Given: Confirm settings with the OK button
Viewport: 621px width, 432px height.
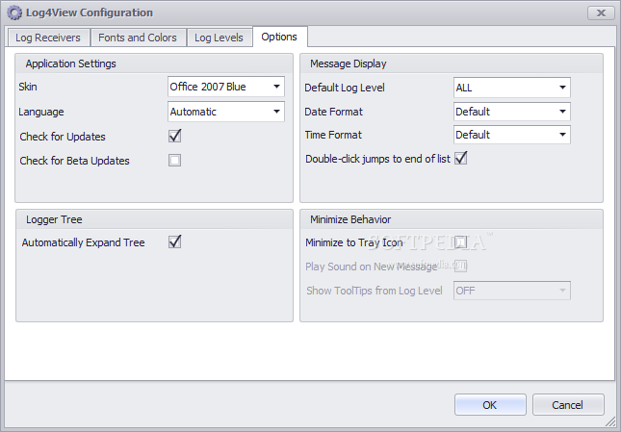Looking at the screenshot, I should 490,405.
